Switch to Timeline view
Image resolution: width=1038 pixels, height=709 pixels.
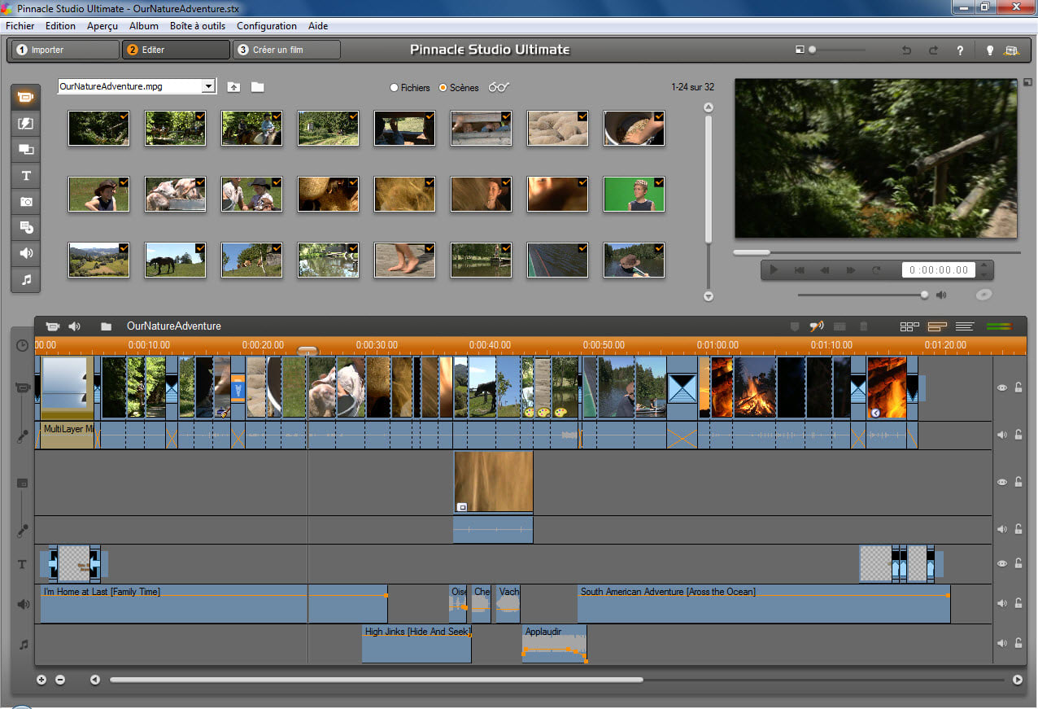pyautogui.click(x=937, y=326)
